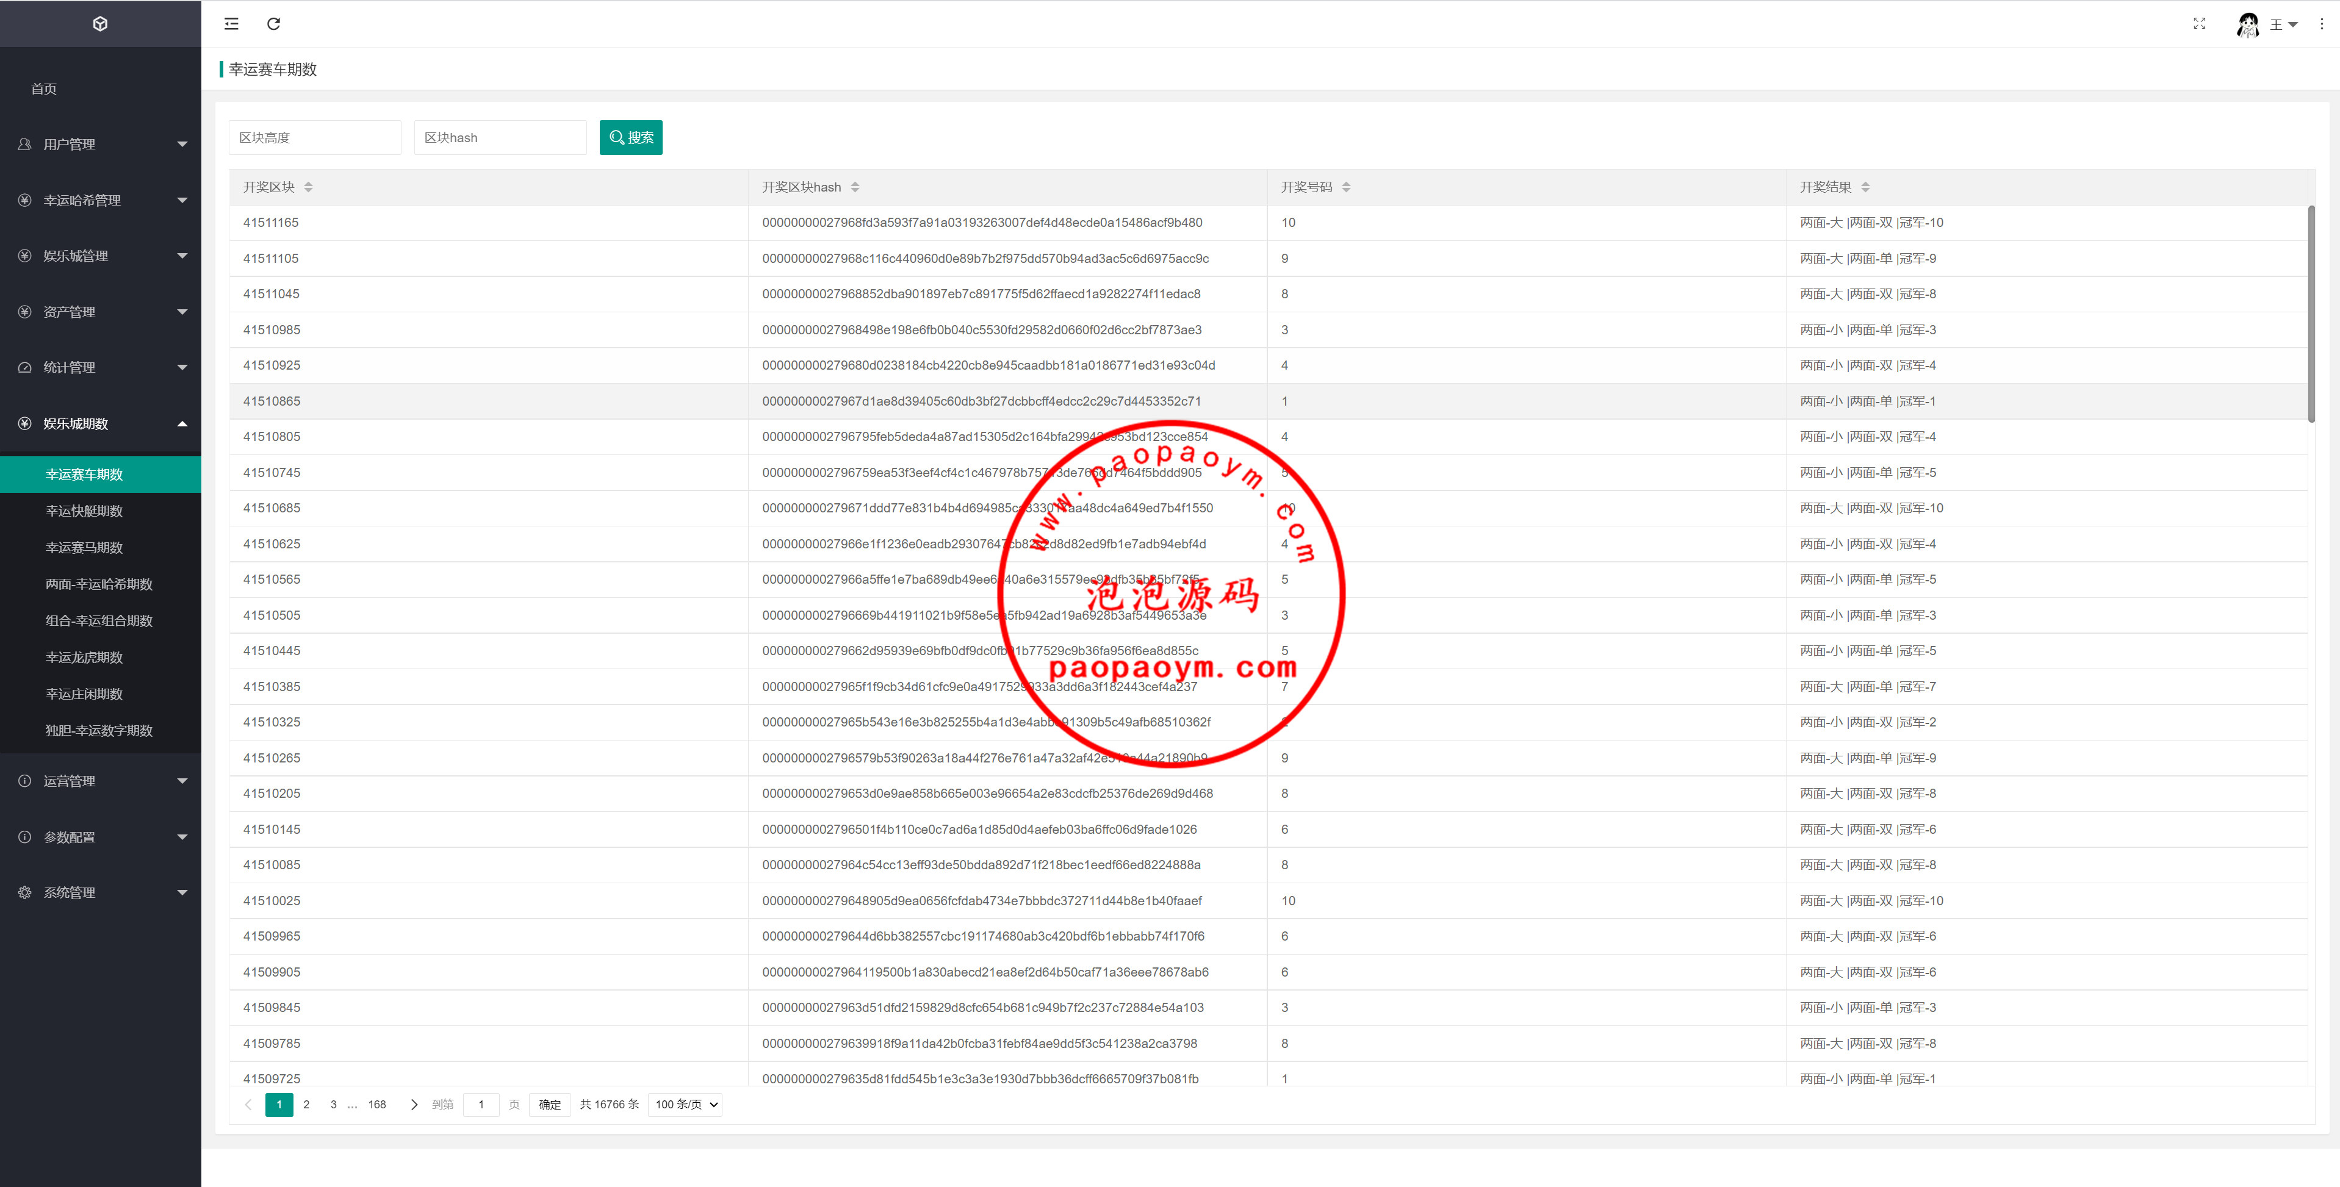Click the 系统管理 gear icon

(x=24, y=893)
